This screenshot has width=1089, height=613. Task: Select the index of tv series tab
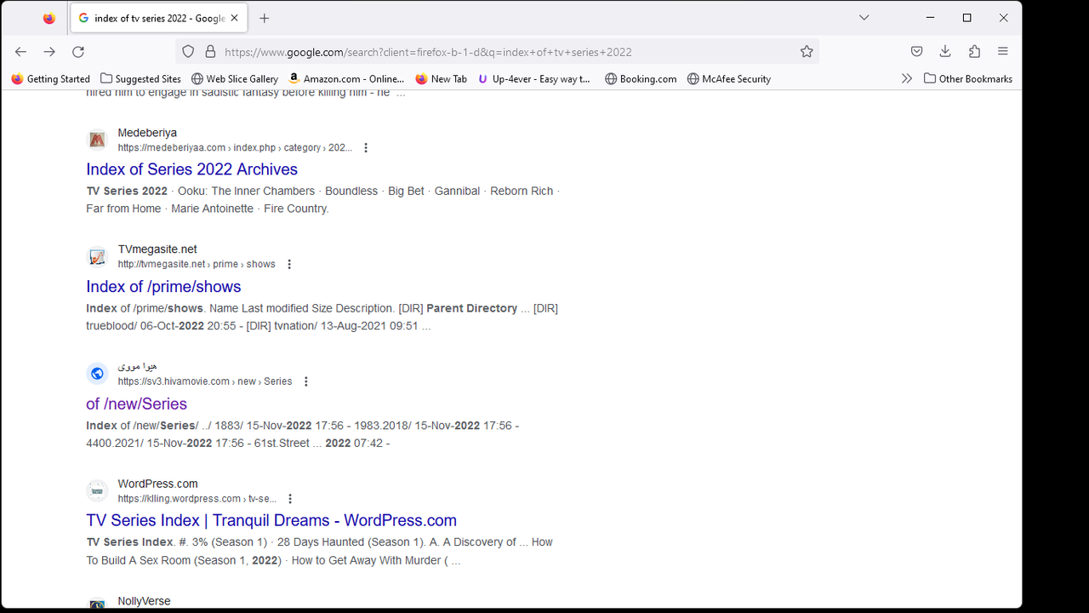coord(159,18)
